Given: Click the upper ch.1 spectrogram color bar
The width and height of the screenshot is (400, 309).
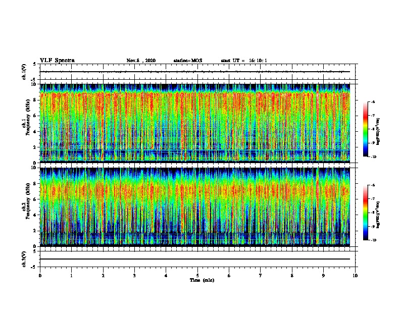Looking at the screenshot, I should [x=366, y=129].
